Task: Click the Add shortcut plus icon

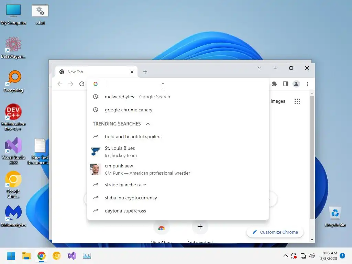Action: (200, 227)
